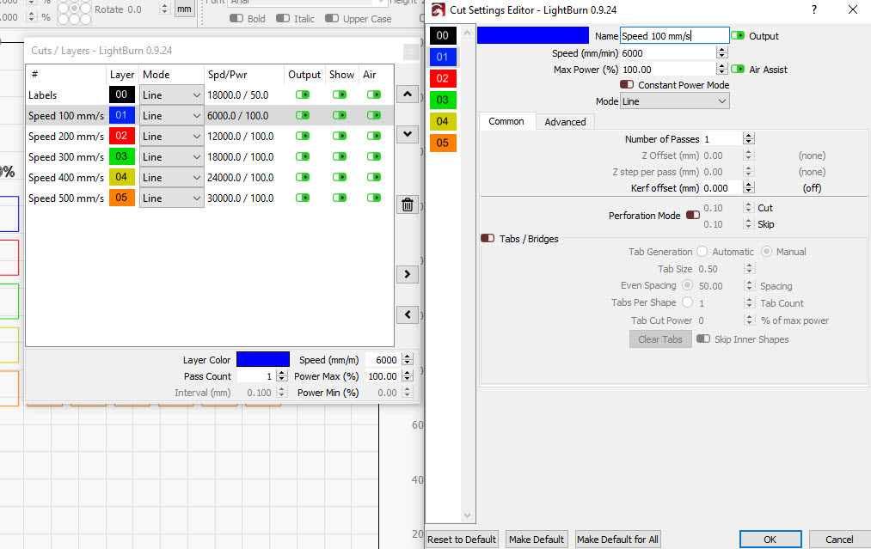Click the move layer up arrow button
Viewport: 871px width, 549px height.
[x=408, y=93]
